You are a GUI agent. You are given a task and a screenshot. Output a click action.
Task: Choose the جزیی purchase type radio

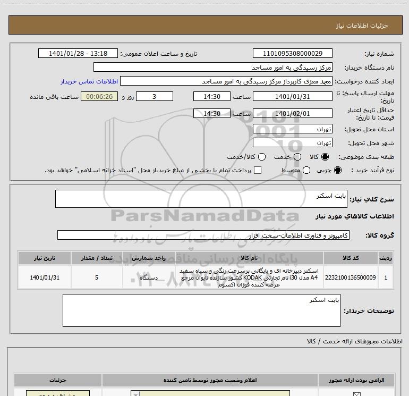click(337, 170)
